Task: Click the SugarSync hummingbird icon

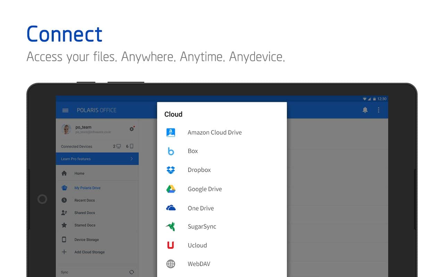Action: point(171,227)
